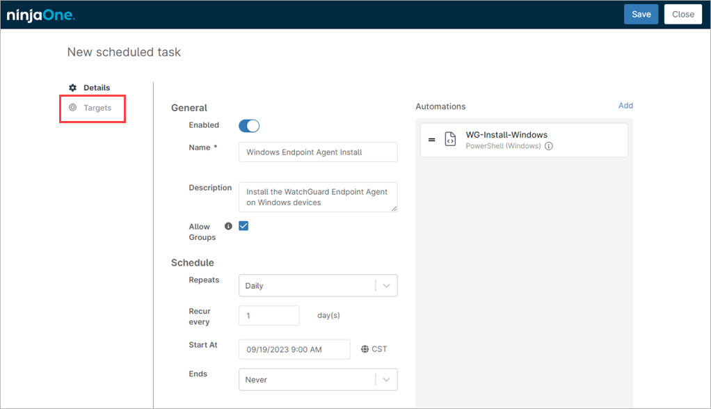Viewport: 711px width, 409px height.
Task: Toggle the task Enabled switch off
Action: click(x=248, y=126)
